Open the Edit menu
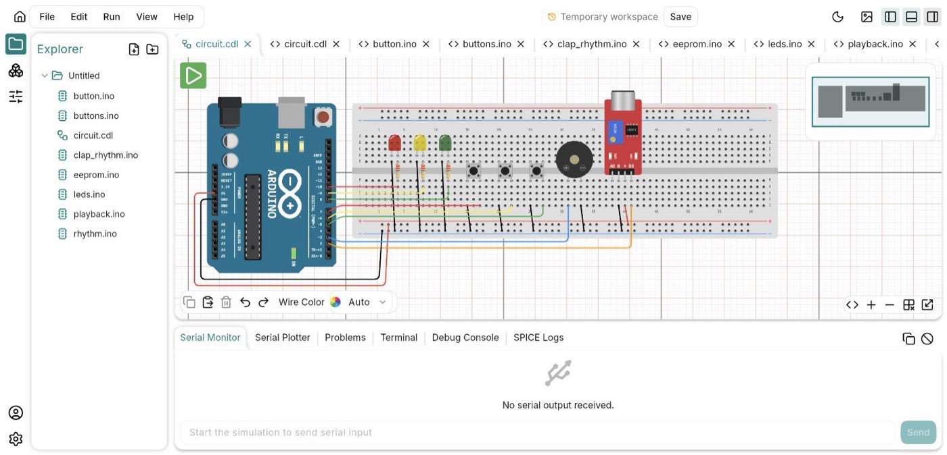Image resolution: width=947 pixels, height=455 pixels. (79, 17)
